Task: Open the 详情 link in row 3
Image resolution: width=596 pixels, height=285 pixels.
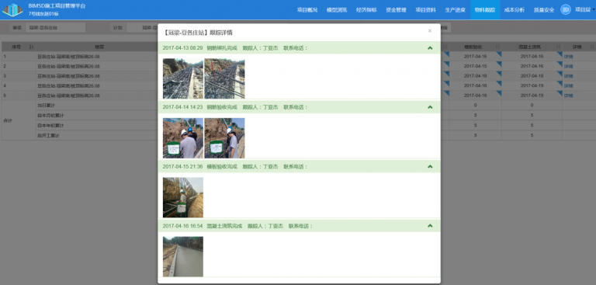Action: (568, 76)
